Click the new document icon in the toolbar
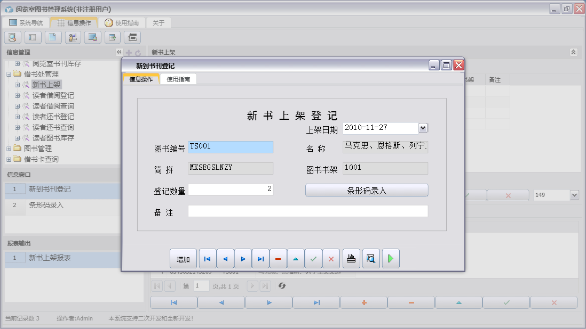Viewport: 586px width, 329px height. (52, 37)
